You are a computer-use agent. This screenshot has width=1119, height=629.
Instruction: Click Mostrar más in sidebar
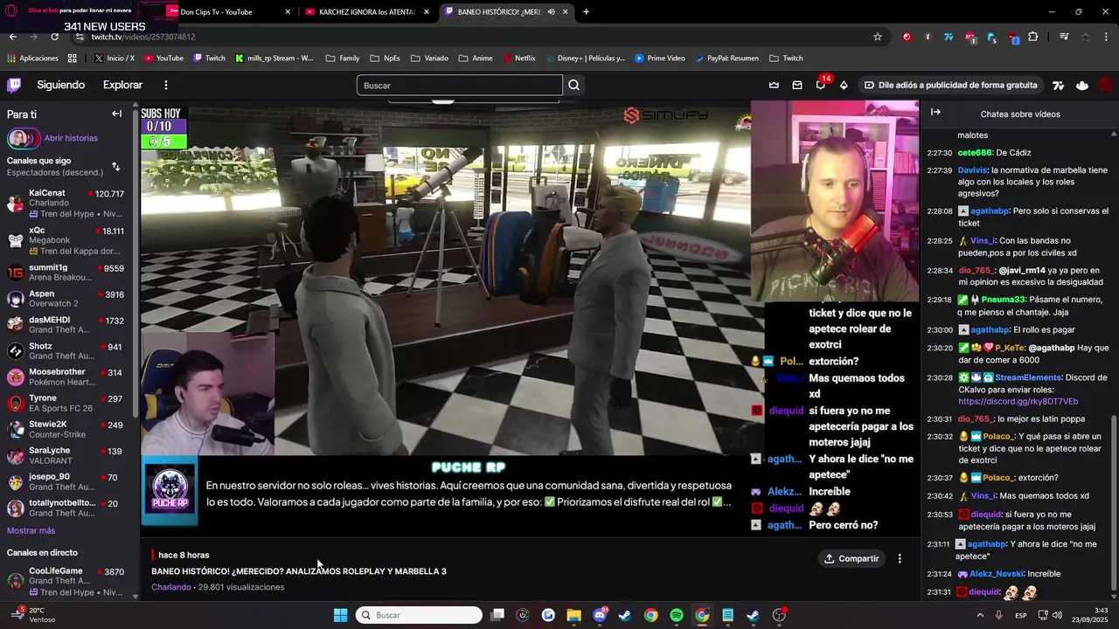(31, 530)
